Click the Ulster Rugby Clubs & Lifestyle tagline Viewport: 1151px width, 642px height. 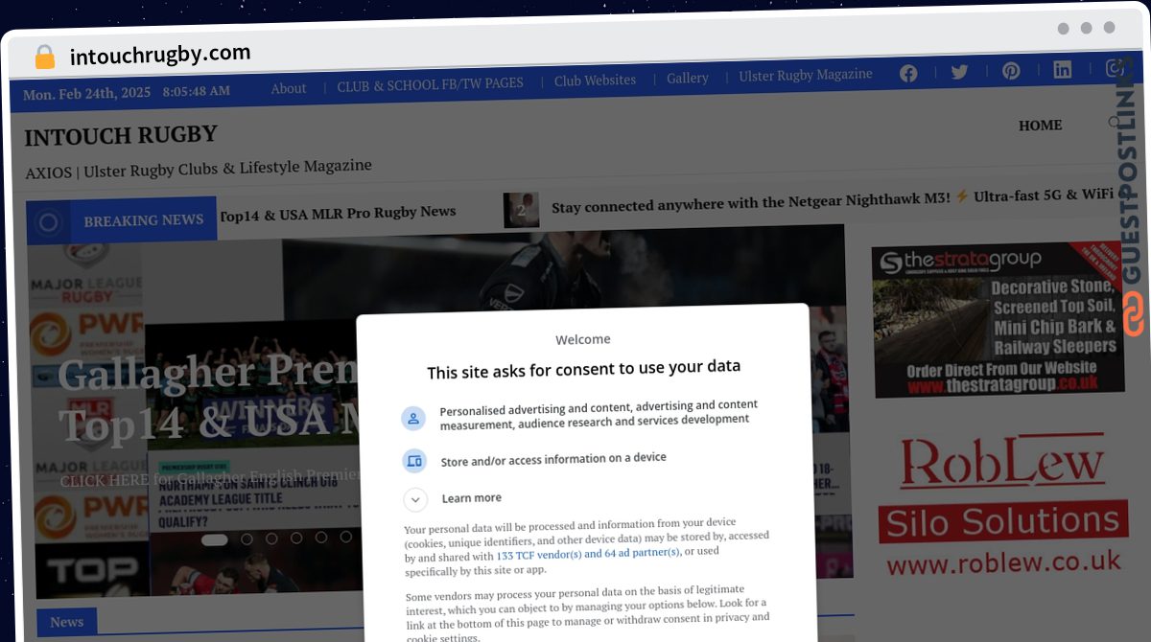click(199, 170)
